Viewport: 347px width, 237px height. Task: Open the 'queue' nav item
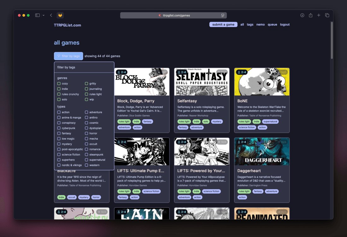click(x=273, y=25)
